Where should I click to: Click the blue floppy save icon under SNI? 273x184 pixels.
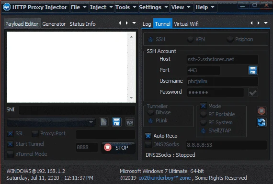[116, 122]
